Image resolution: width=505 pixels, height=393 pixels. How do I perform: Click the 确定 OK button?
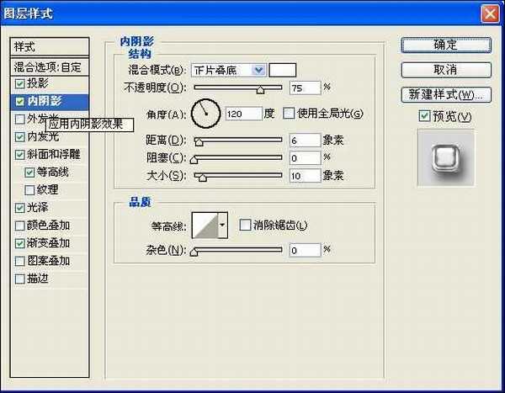point(445,45)
